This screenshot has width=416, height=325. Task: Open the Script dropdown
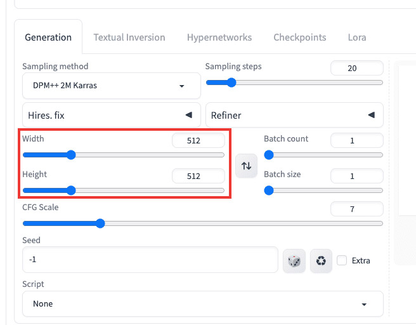[x=203, y=303]
